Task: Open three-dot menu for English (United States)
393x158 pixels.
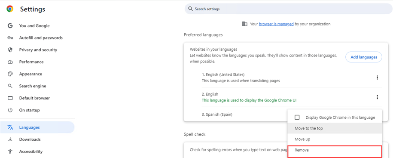Action: tap(377, 77)
